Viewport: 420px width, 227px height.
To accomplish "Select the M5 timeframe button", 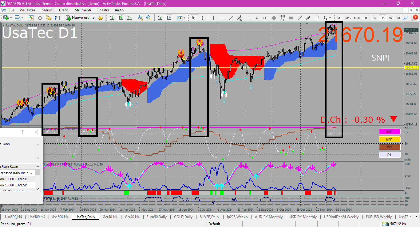I will [339, 18].
